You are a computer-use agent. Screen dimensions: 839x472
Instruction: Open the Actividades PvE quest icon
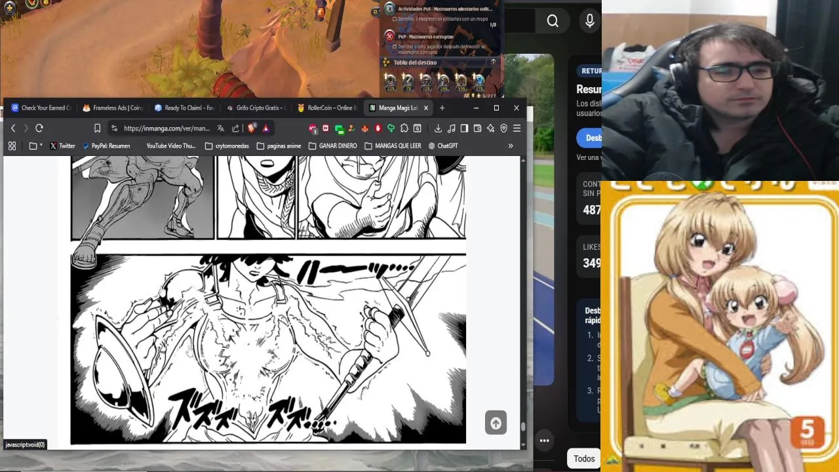pos(389,9)
